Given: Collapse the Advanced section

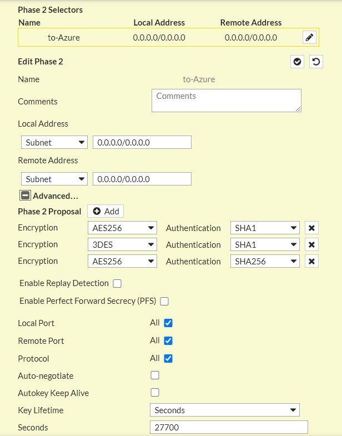Looking at the screenshot, I should tap(26, 196).
